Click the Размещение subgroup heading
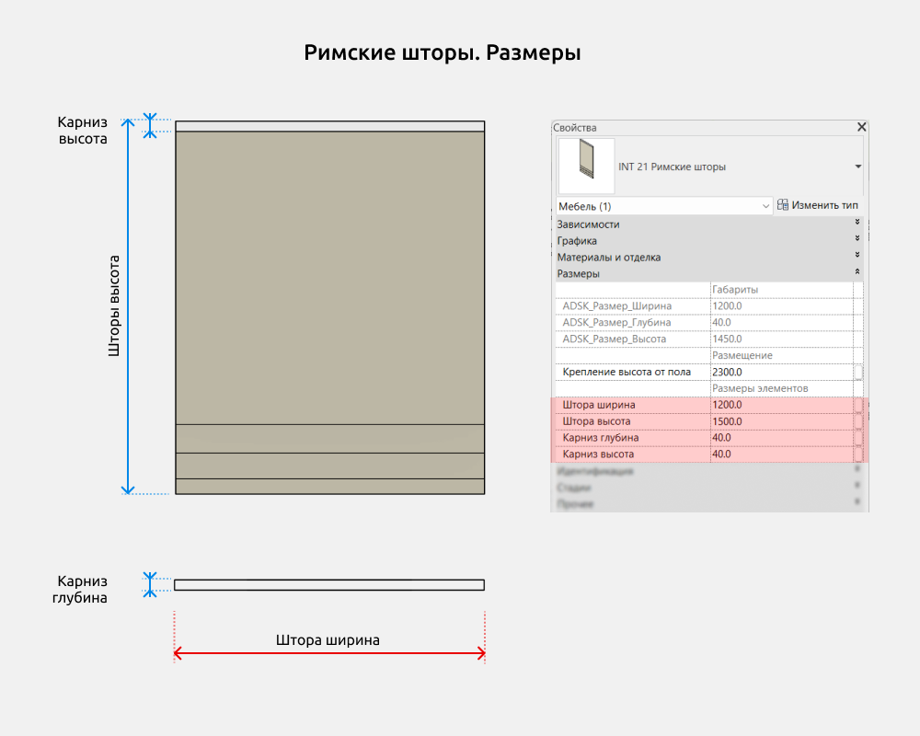This screenshot has width=920, height=736. 742,355
